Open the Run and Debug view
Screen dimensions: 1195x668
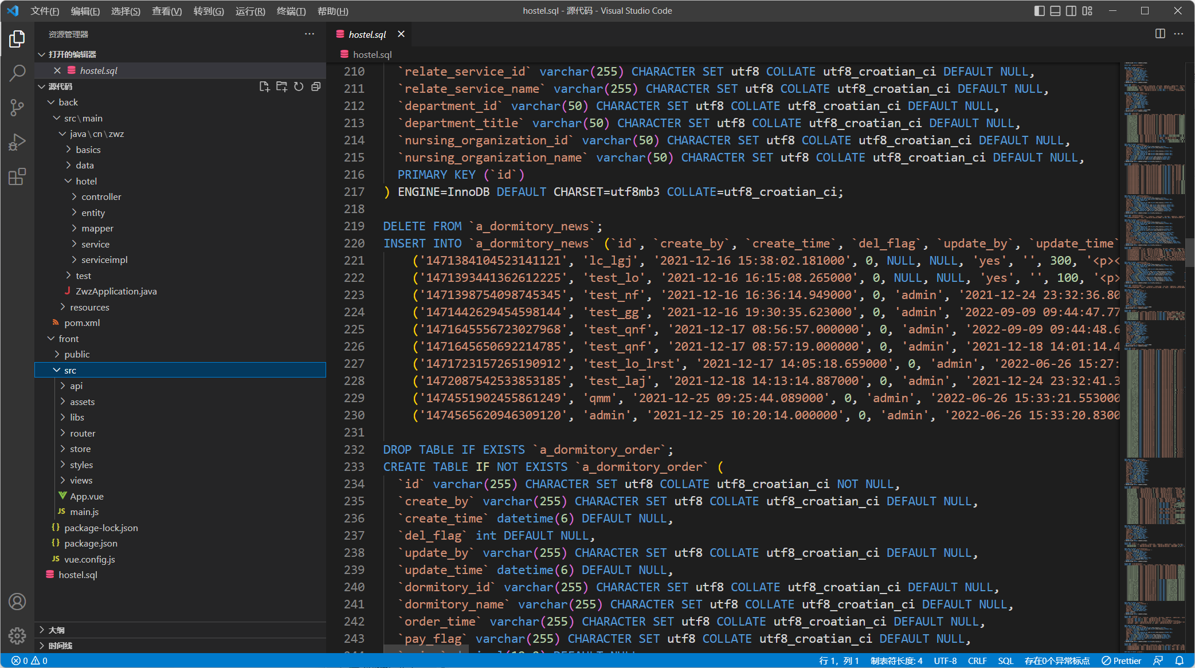pos(17,142)
